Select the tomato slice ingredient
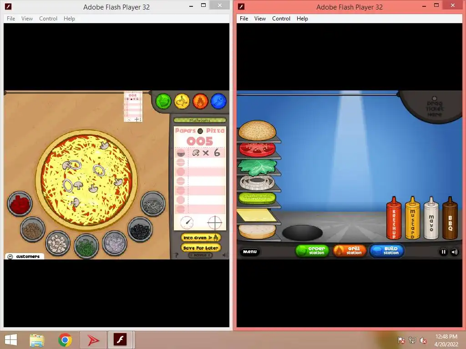Image resolution: width=466 pixels, height=349 pixels. [258, 149]
